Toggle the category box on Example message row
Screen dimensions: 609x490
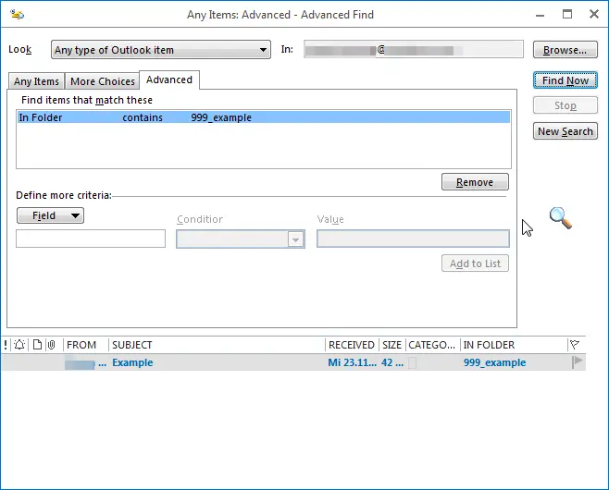point(413,363)
